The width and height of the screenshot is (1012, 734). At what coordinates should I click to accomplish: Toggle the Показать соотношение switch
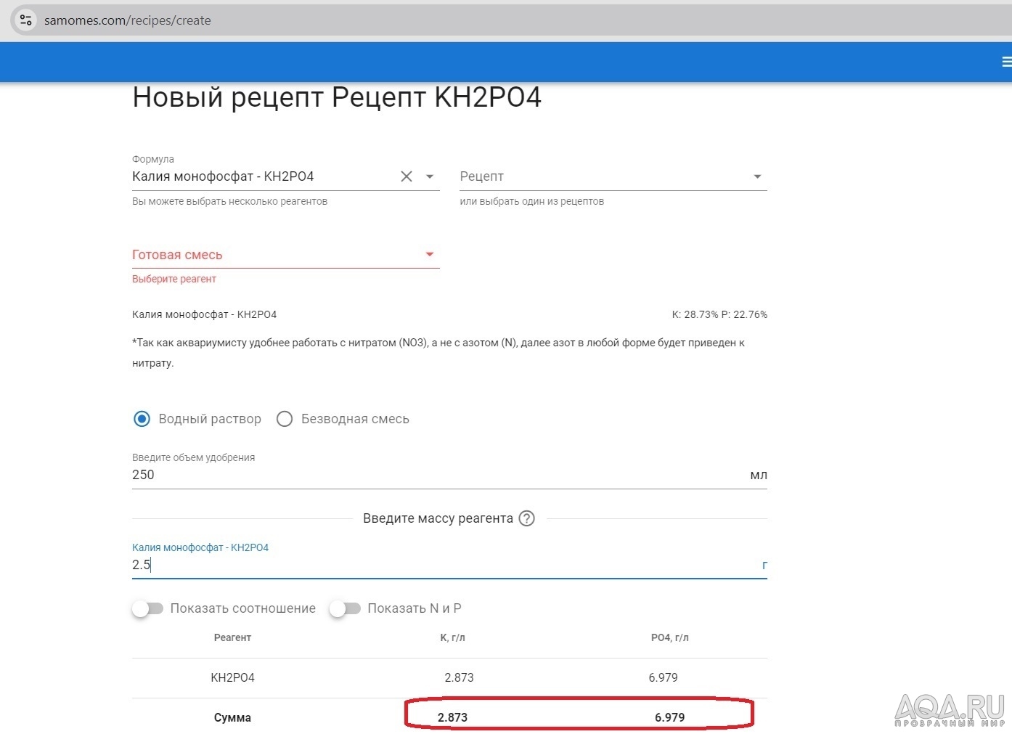point(148,608)
